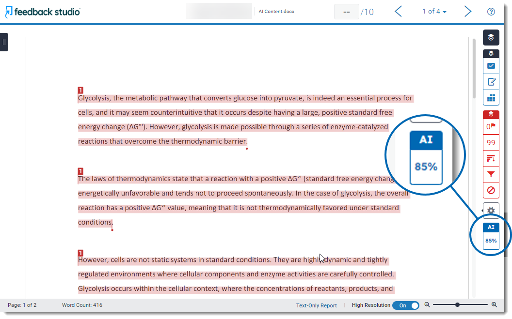
Task: View the 99 similarity score
Action: click(491, 142)
